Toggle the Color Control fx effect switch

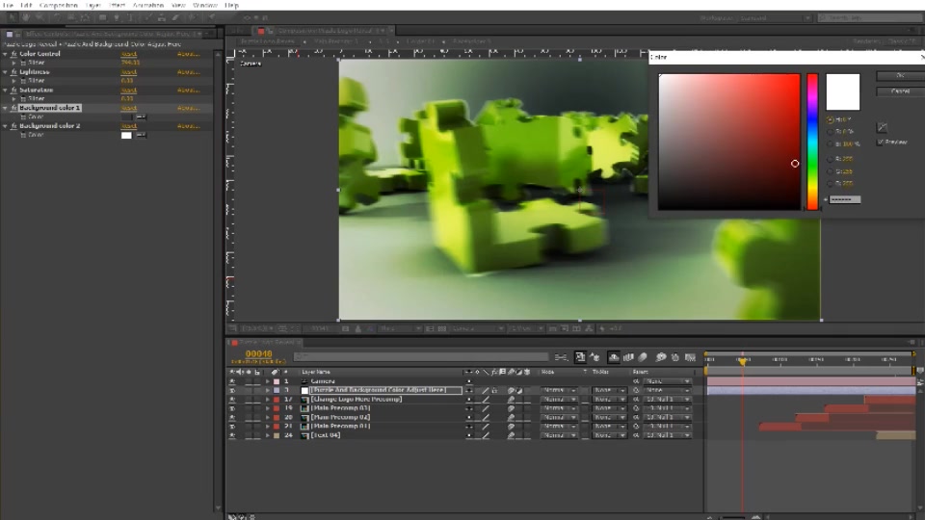pos(13,54)
